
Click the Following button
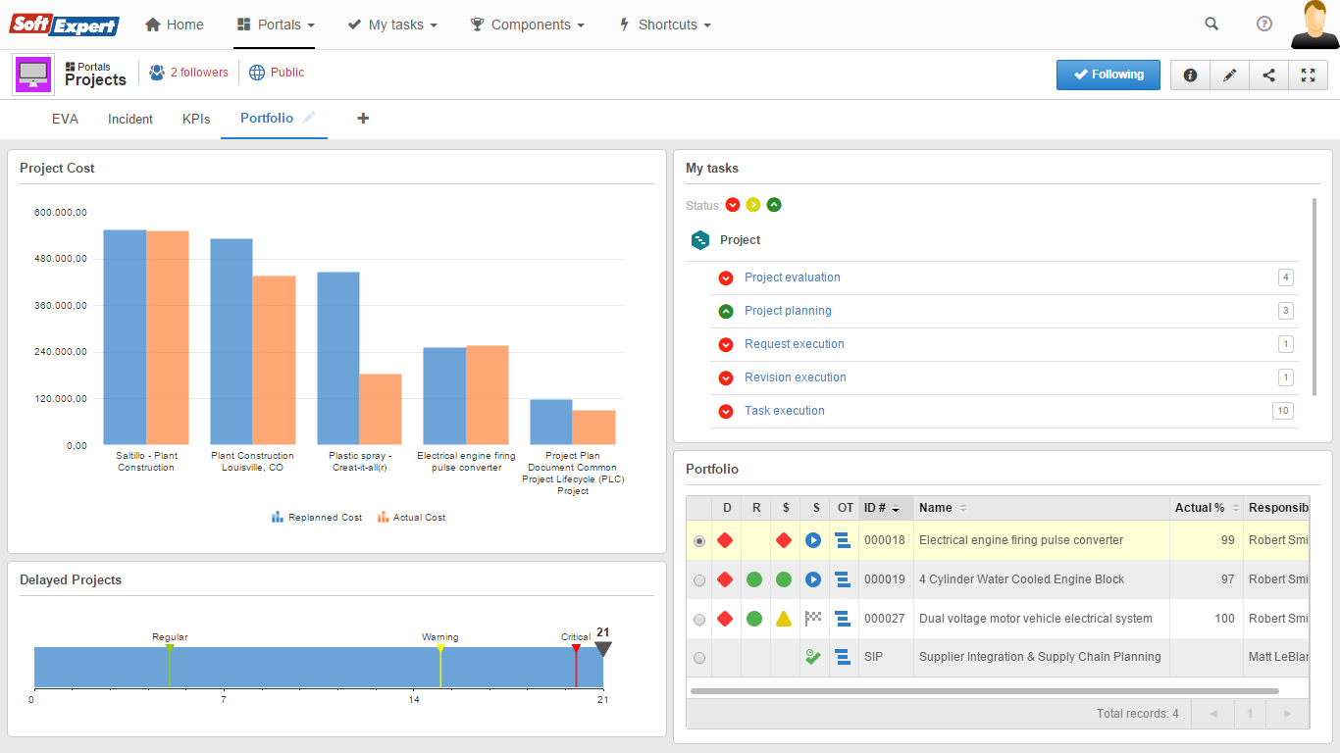pos(1108,75)
